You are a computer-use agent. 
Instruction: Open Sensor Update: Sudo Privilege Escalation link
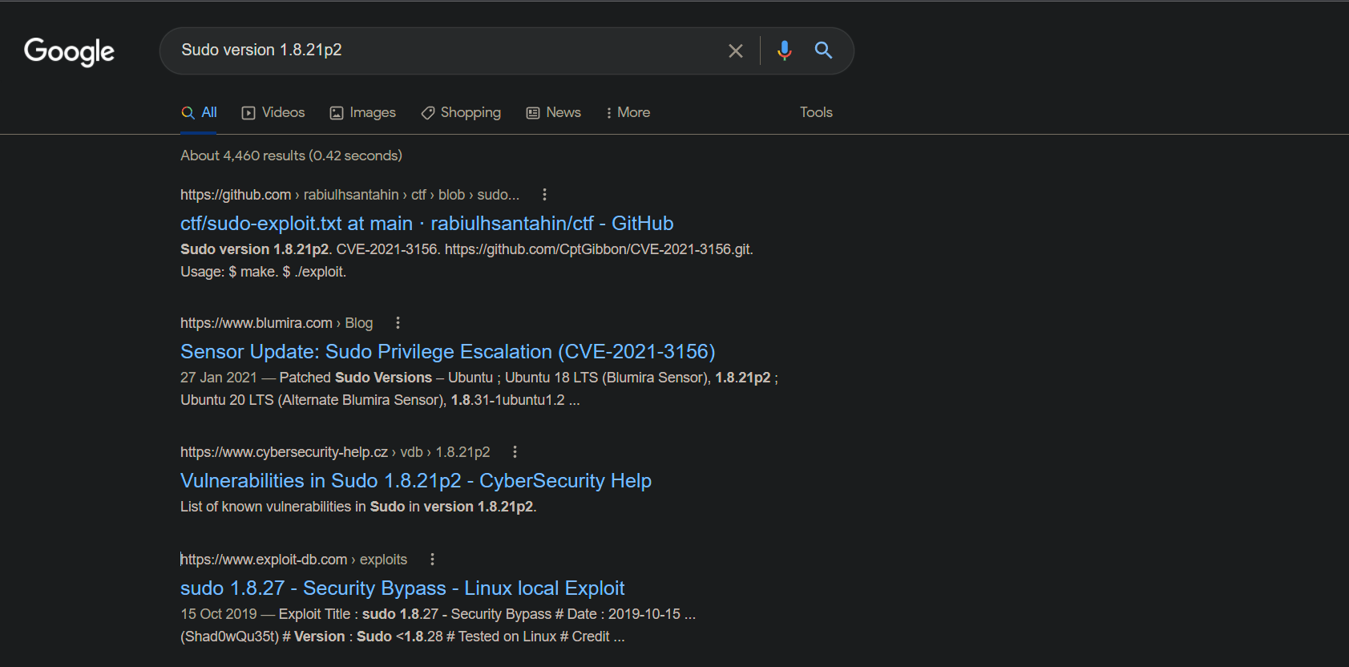click(x=447, y=352)
